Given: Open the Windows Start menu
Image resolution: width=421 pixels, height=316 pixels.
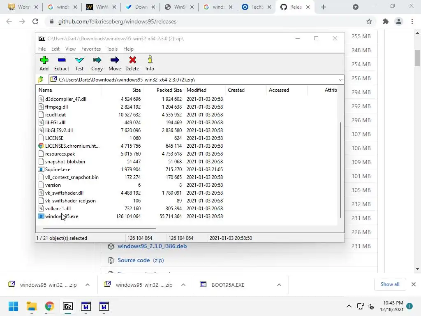Looking at the screenshot, I should pos(13,306).
